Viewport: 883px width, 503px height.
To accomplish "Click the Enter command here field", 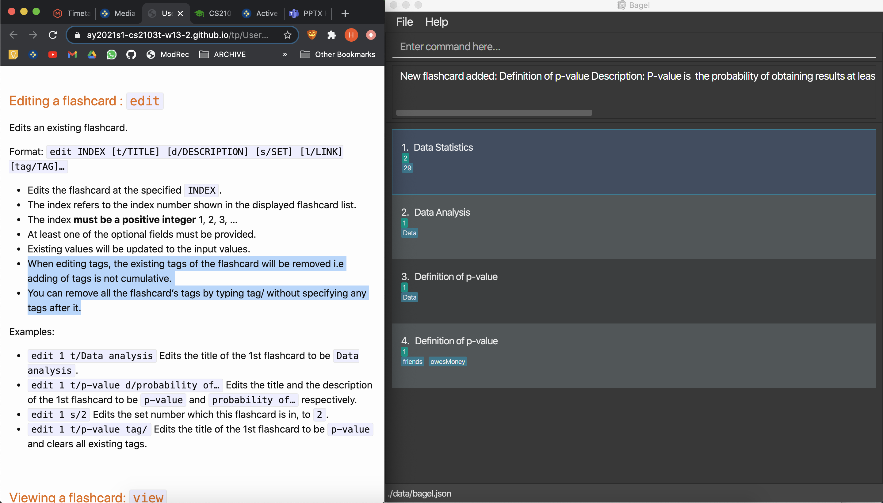I will pos(633,47).
